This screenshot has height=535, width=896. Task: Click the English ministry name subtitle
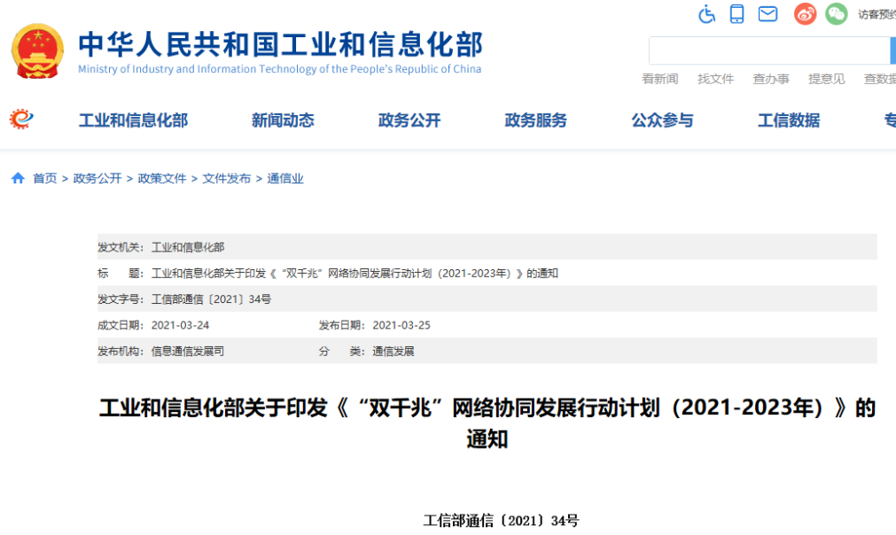click(279, 69)
